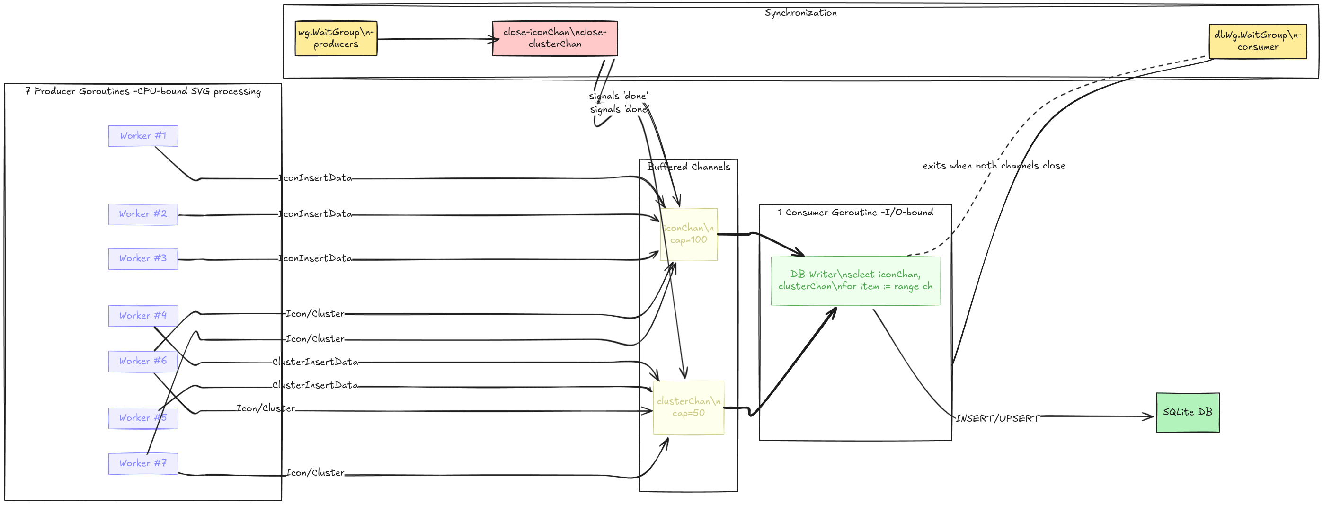Select the Worker #3 node
1323x505 pixels.
[143, 258]
